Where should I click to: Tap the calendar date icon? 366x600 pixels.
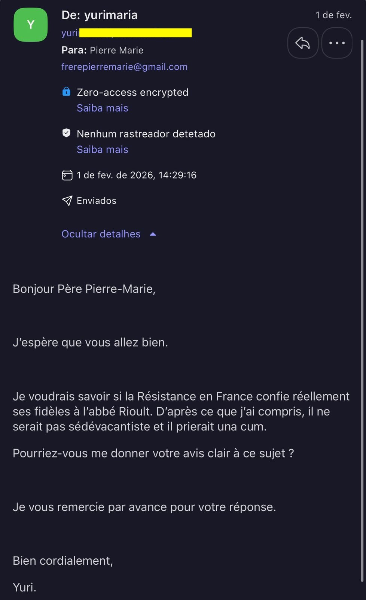[67, 175]
